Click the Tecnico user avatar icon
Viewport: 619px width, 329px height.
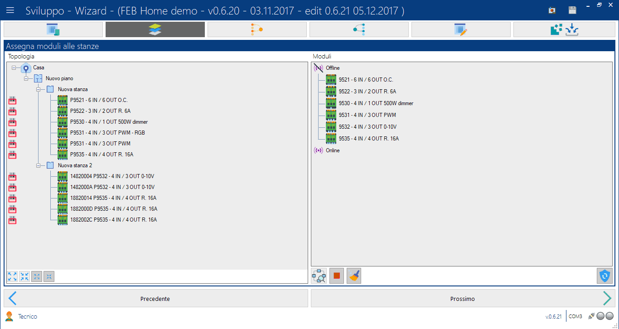(x=9, y=316)
